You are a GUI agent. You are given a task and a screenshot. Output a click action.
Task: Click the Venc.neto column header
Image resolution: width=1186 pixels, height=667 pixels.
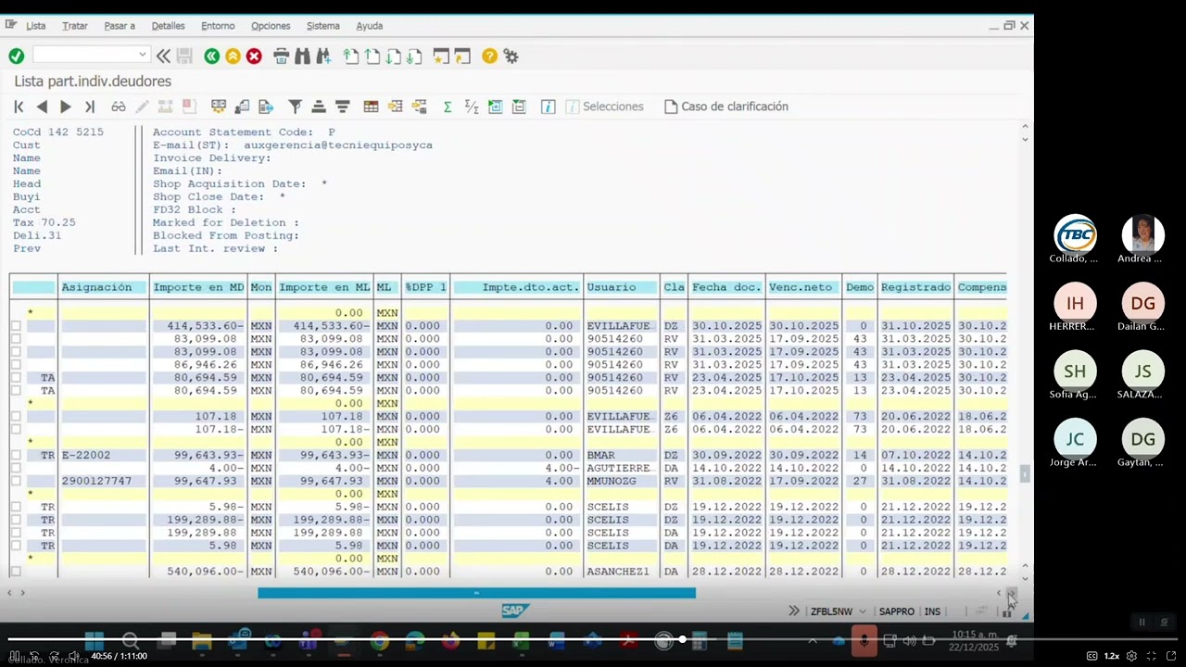[802, 287]
